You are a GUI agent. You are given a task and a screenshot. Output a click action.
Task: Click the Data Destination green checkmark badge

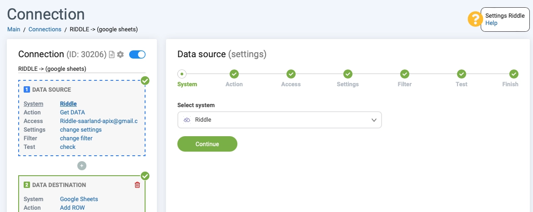point(145,176)
